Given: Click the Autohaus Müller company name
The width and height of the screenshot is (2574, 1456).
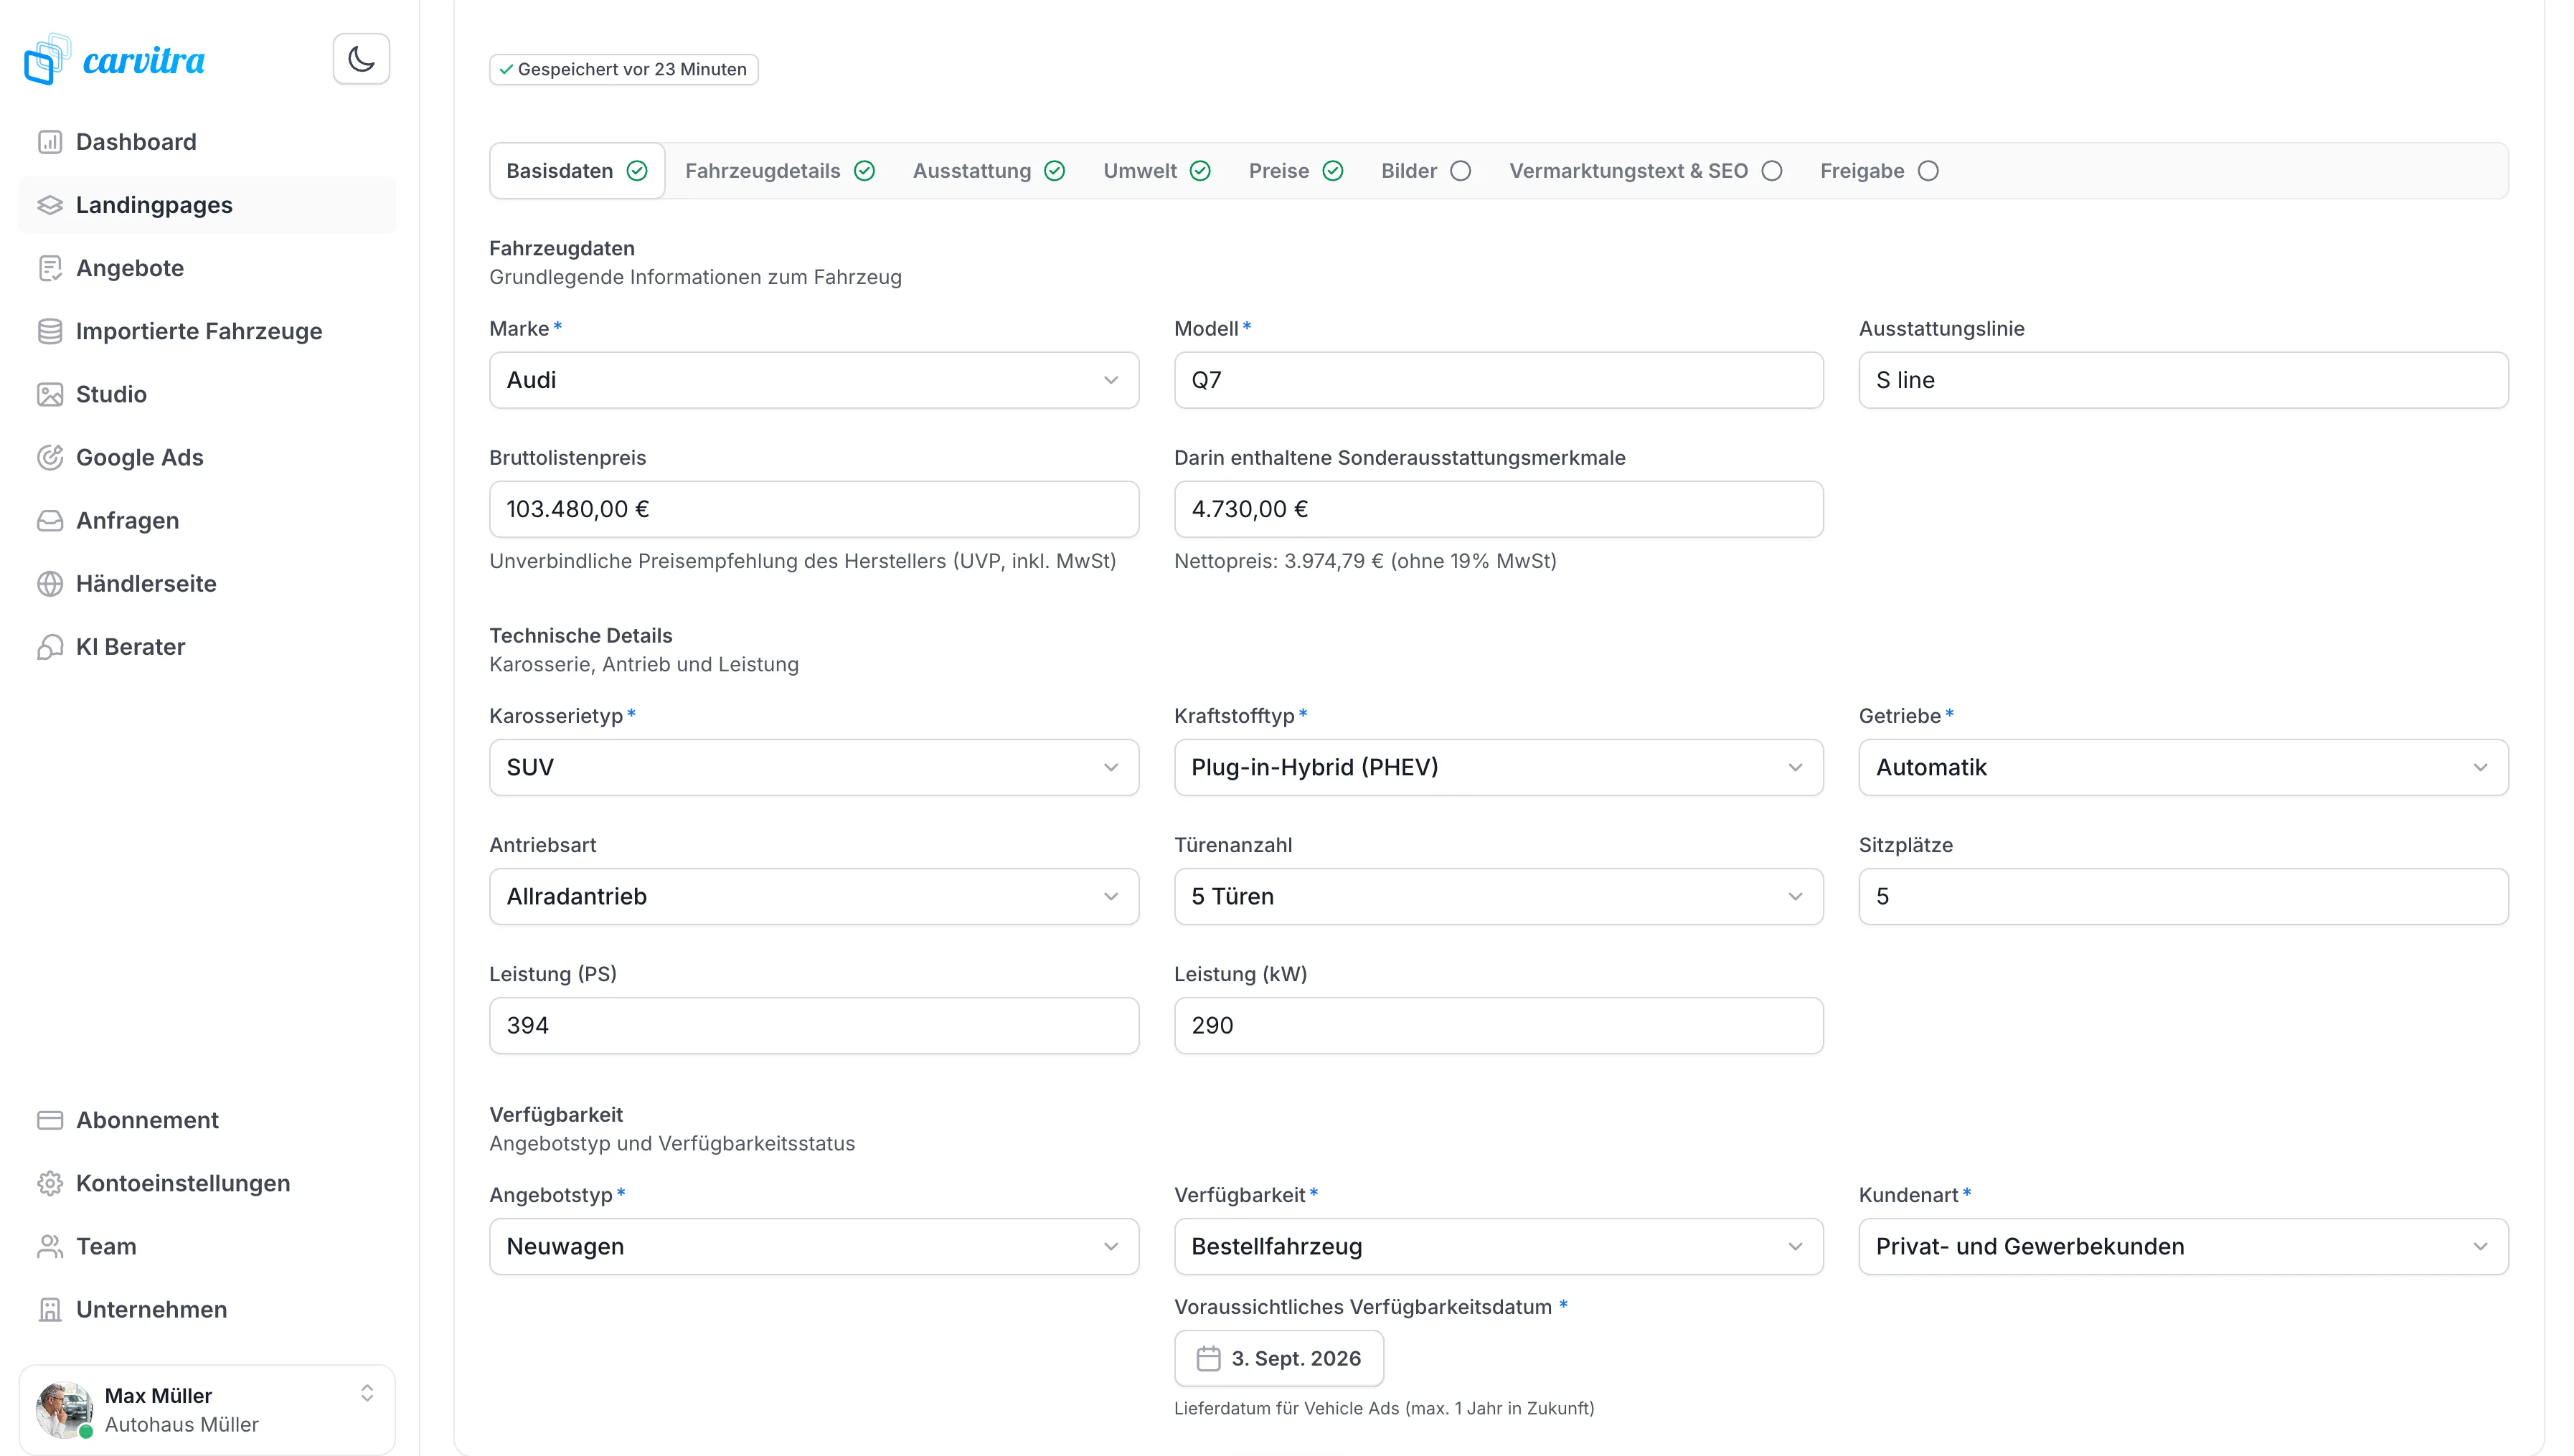Looking at the screenshot, I should 181,1424.
